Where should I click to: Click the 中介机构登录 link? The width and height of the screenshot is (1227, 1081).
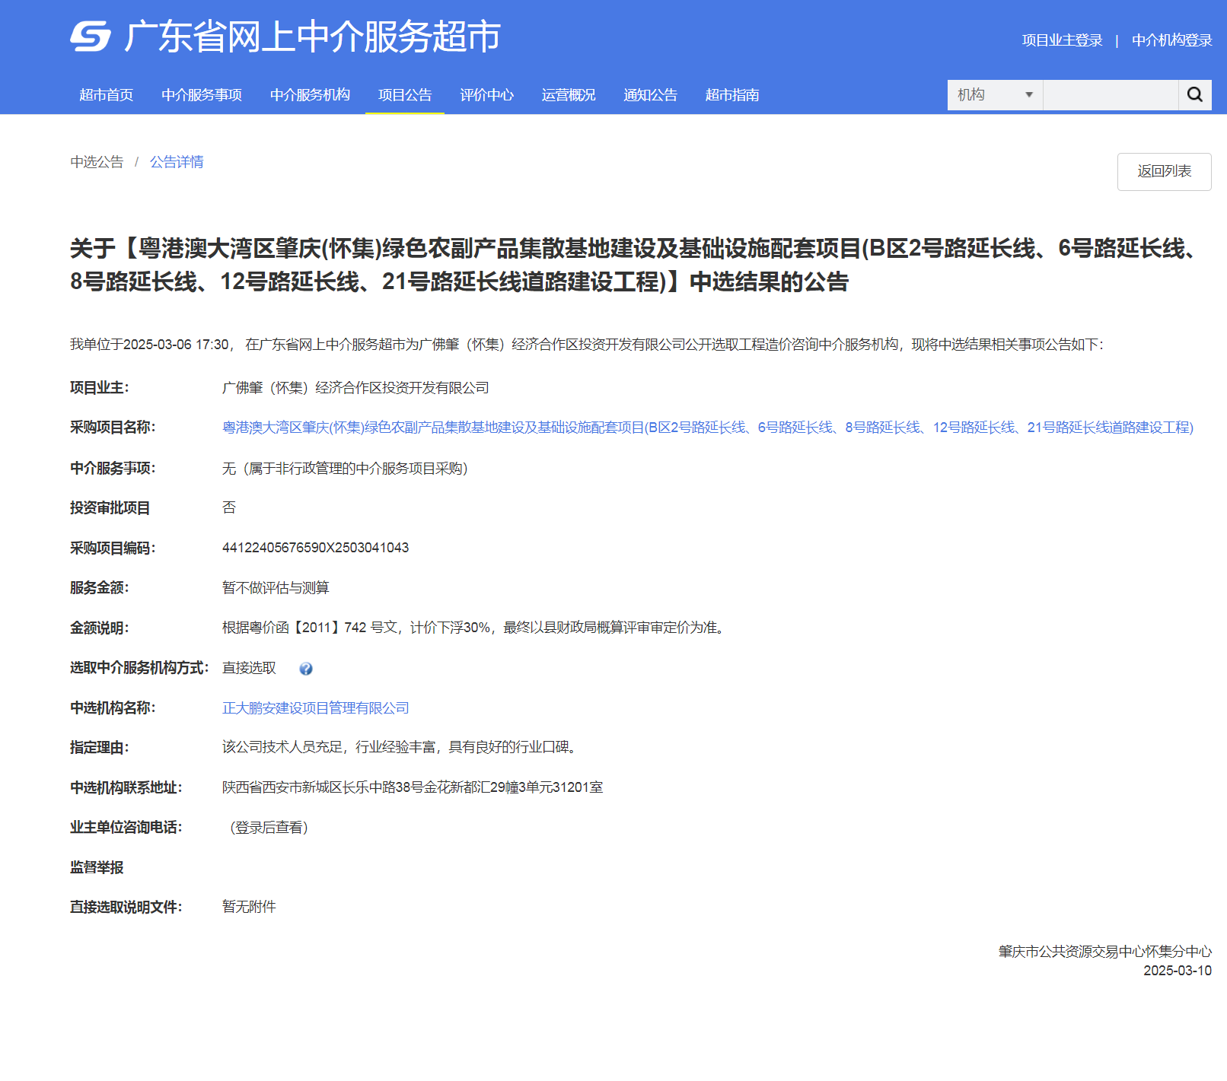click(x=1171, y=40)
